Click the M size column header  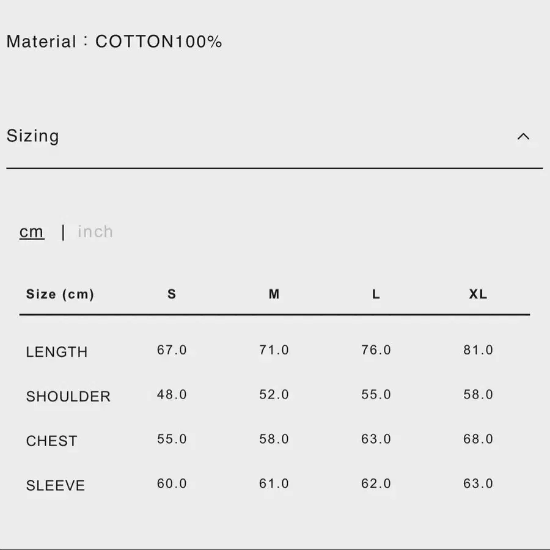click(x=274, y=294)
